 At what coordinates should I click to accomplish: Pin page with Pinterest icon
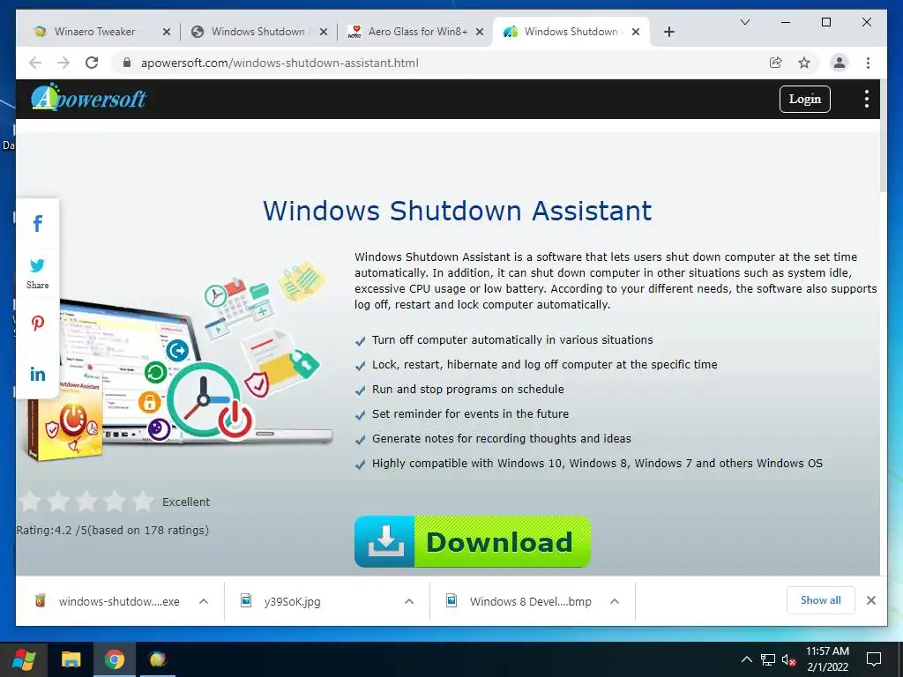(x=37, y=323)
